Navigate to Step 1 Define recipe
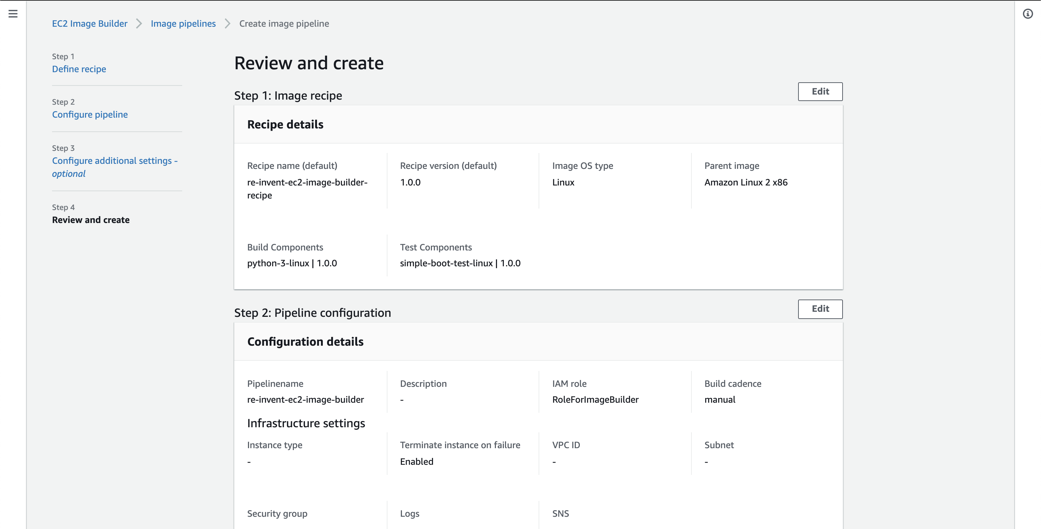This screenshot has width=1041, height=529. point(79,69)
